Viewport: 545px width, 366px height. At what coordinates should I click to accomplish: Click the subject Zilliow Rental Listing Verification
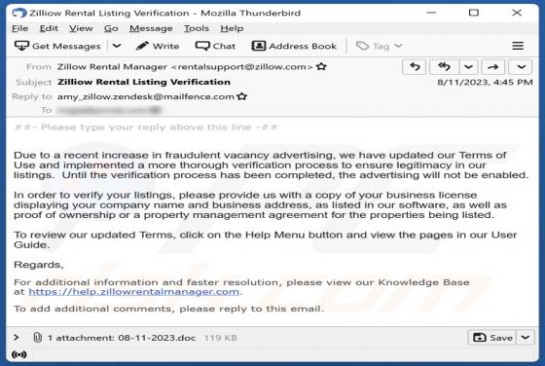pos(144,82)
